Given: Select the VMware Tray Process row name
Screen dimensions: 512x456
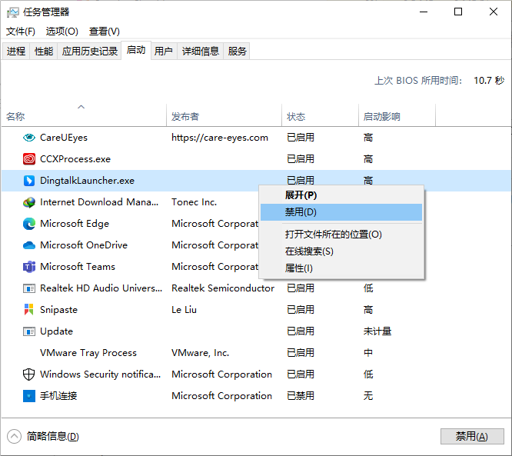Looking at the screenshot, I should point(88,353).
